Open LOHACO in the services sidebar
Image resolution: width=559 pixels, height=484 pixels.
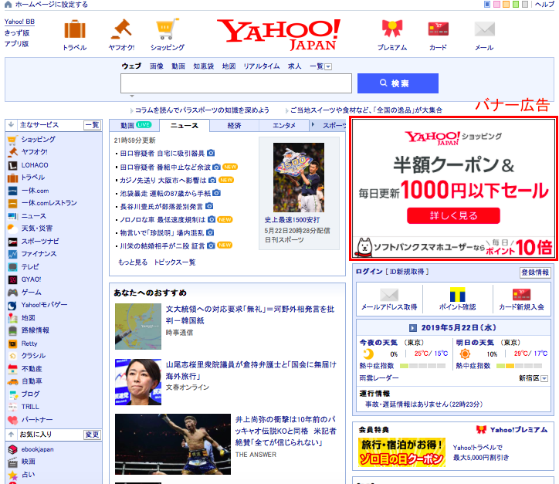coord(35,165)
